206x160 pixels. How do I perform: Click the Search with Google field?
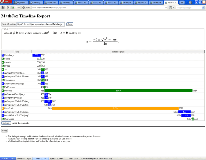click(189, 8)
